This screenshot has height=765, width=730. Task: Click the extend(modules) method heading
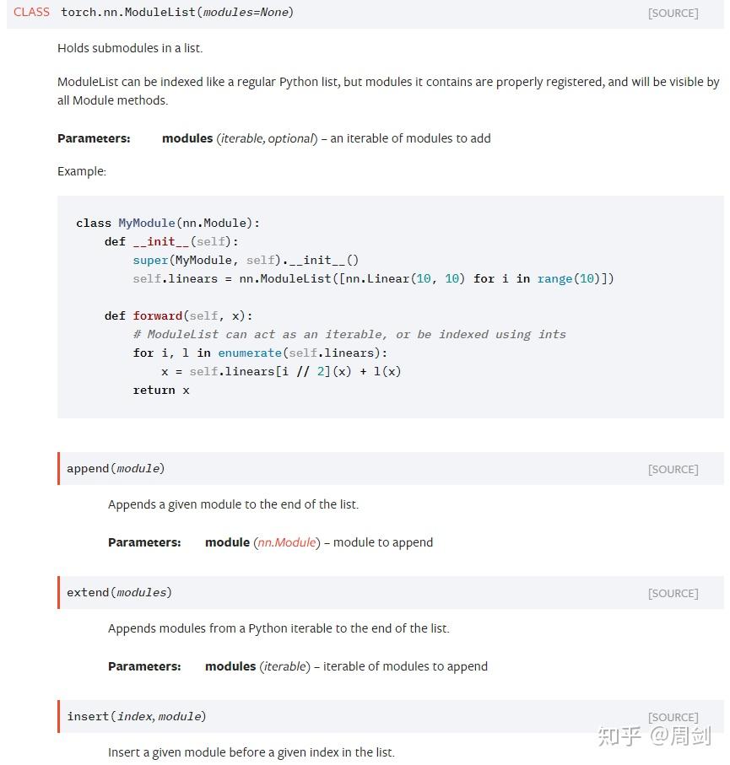click(x=119, y=592)
